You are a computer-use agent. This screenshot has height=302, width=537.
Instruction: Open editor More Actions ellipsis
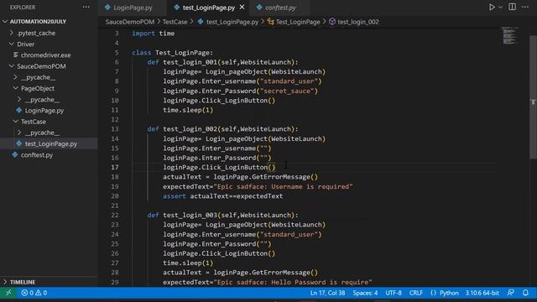pyautogui.click(x=525, y=8)
